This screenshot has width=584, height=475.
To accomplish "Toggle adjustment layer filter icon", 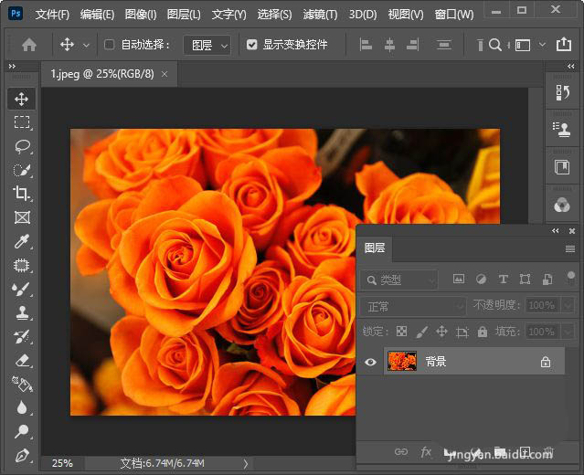I will tap(481, 279).
